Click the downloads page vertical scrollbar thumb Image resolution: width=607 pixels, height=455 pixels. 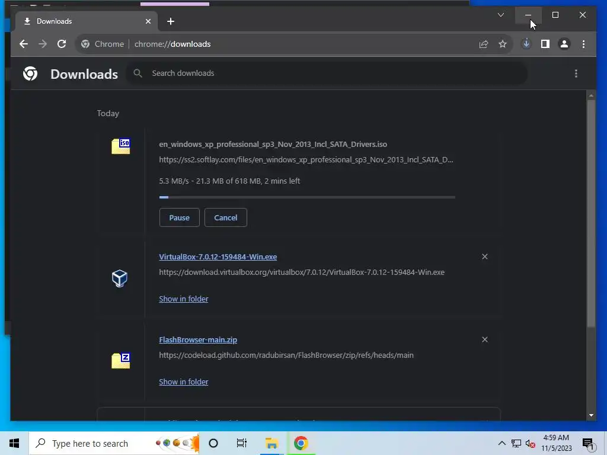click(x=591, y=213)
